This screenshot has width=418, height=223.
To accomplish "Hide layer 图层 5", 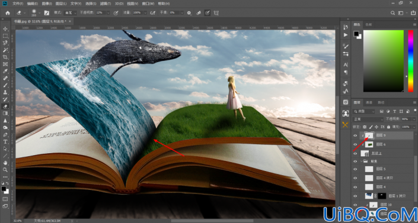I will click(x=355, y=169).
